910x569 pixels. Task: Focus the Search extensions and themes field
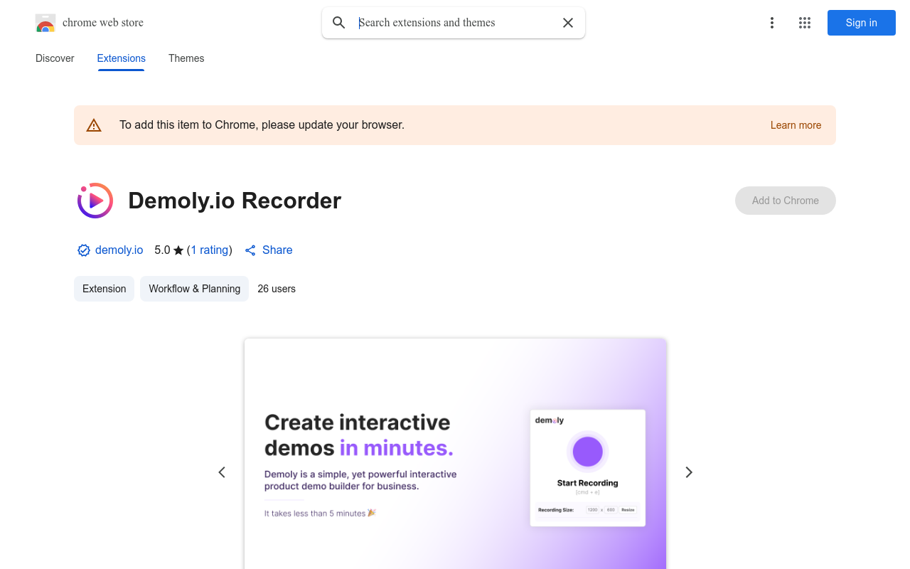(454, 23)
